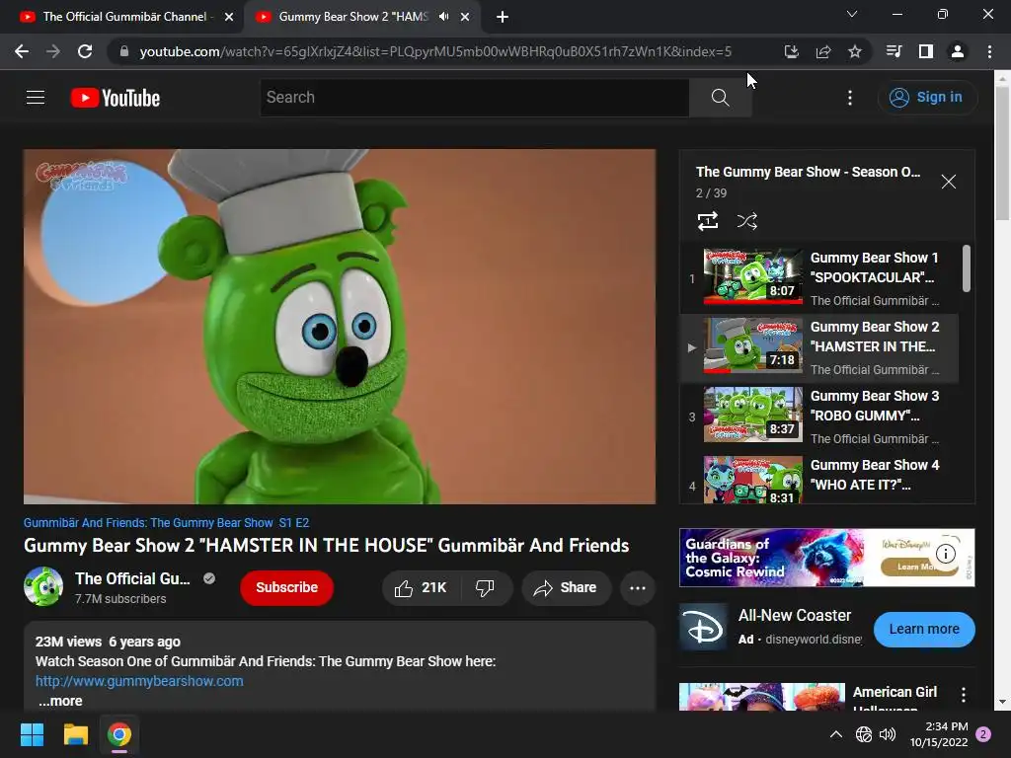Open more actions ellipsis under the video
This screenshot has height=758, width=1011.
(638, 588)
